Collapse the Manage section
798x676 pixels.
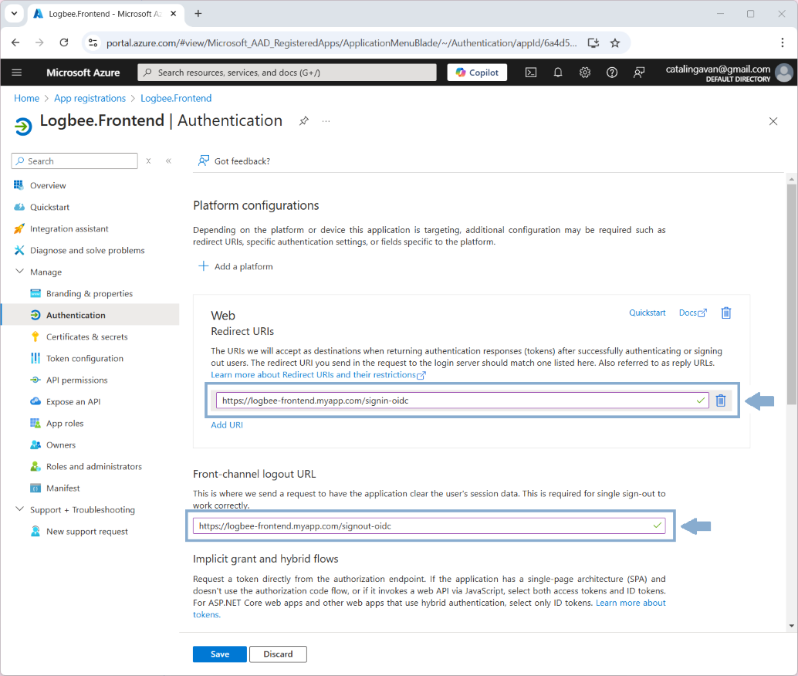click(x=19, y=271)
